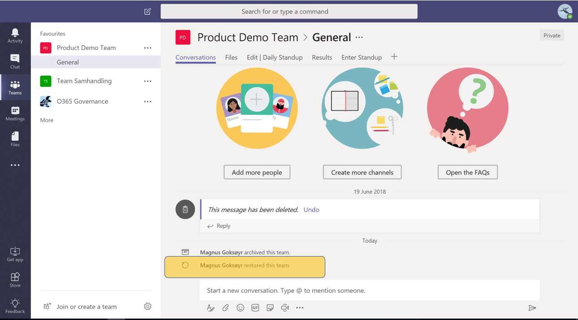The width and height of the screenshot is (578, 320).
Task: Send the message with the send arrow
Action: pyautogui.click(x=532, y=307)
